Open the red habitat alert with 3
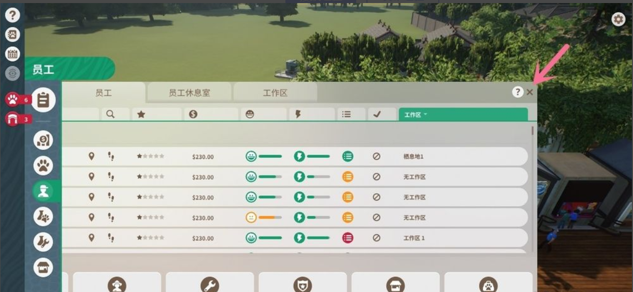Viewport: 633px width, 292px height. [17, 120]
